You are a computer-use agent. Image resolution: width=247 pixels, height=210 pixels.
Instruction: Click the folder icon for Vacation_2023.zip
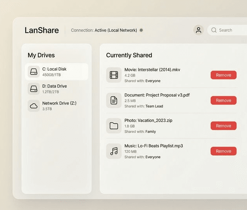[x=114, y=126]
